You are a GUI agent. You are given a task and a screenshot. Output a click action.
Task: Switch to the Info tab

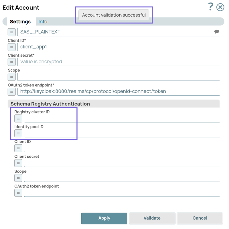click(43, 21)
